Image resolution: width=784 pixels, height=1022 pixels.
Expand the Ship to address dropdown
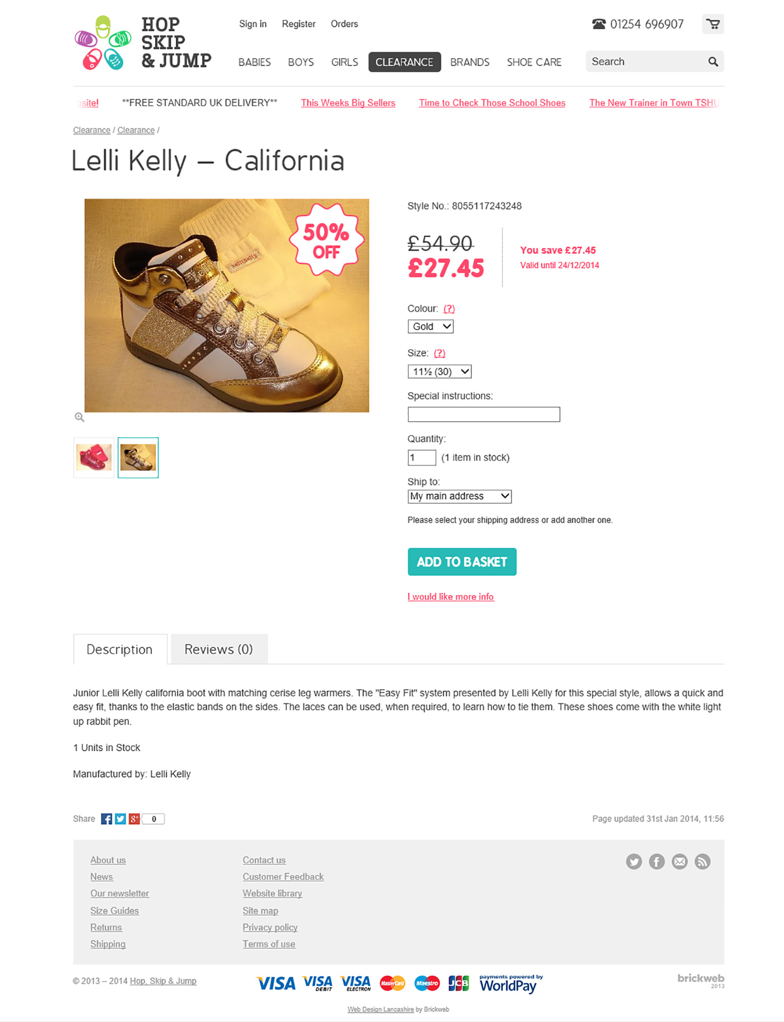tap(459, 496)
